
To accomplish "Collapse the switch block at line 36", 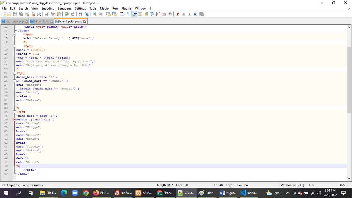I will click(x=14, y=120).
